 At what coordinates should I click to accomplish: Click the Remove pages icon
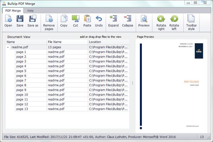click(x=49, y=23)
